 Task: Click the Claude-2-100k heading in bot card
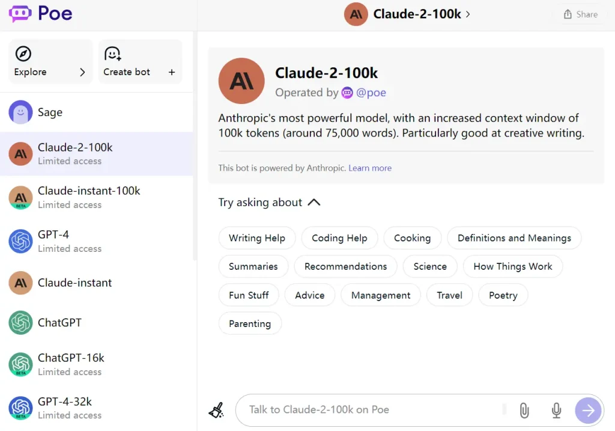pyautogui.click(x=326, y=73)
